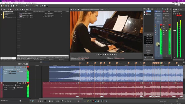This screenshot has width=185, height=104.
Task: Expand the media bins tree node
Action: click(1, 15)
